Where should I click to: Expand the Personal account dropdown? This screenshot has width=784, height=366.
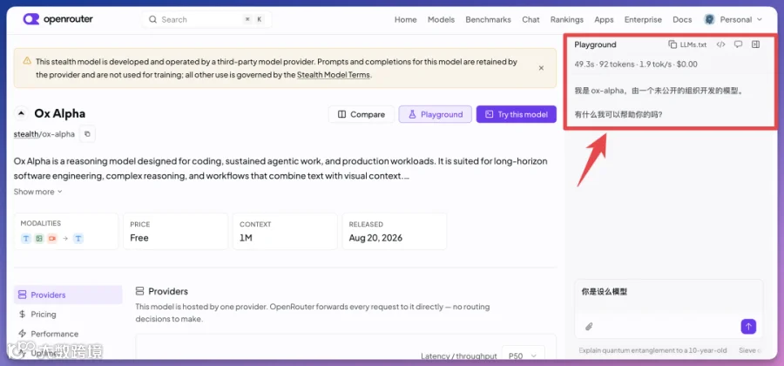759,19
